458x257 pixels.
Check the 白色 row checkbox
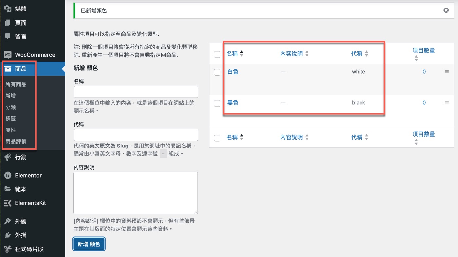tap(217, 72)
